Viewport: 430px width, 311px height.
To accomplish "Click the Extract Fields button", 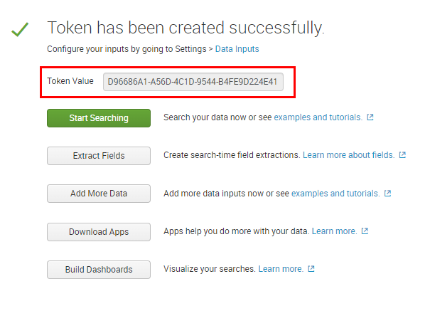I will click(99, 155).
